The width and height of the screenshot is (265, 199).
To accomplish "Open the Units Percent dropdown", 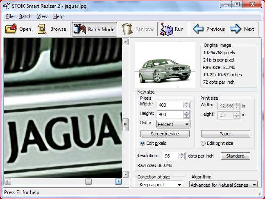I will (x=173, y=124).
